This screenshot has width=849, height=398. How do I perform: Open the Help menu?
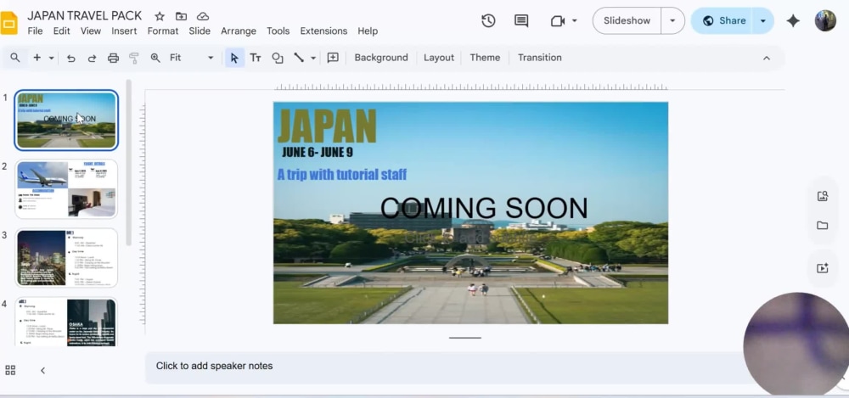[x=368, y=31]
